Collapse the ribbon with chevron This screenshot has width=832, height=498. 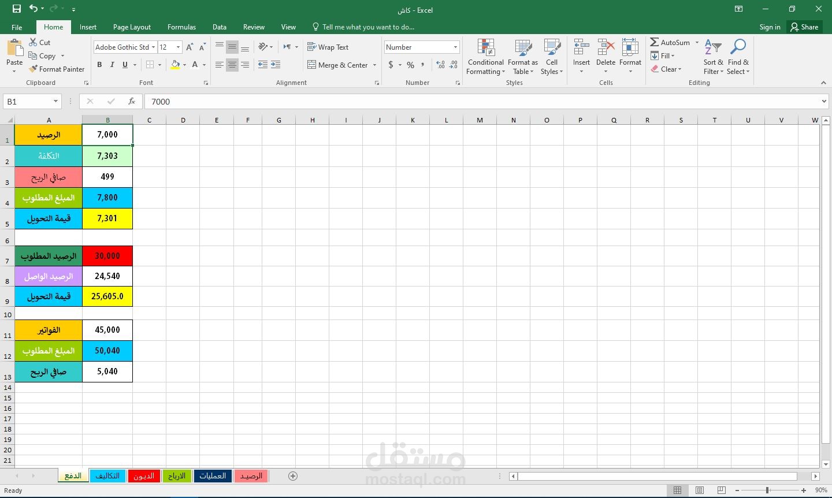point(823,83)
